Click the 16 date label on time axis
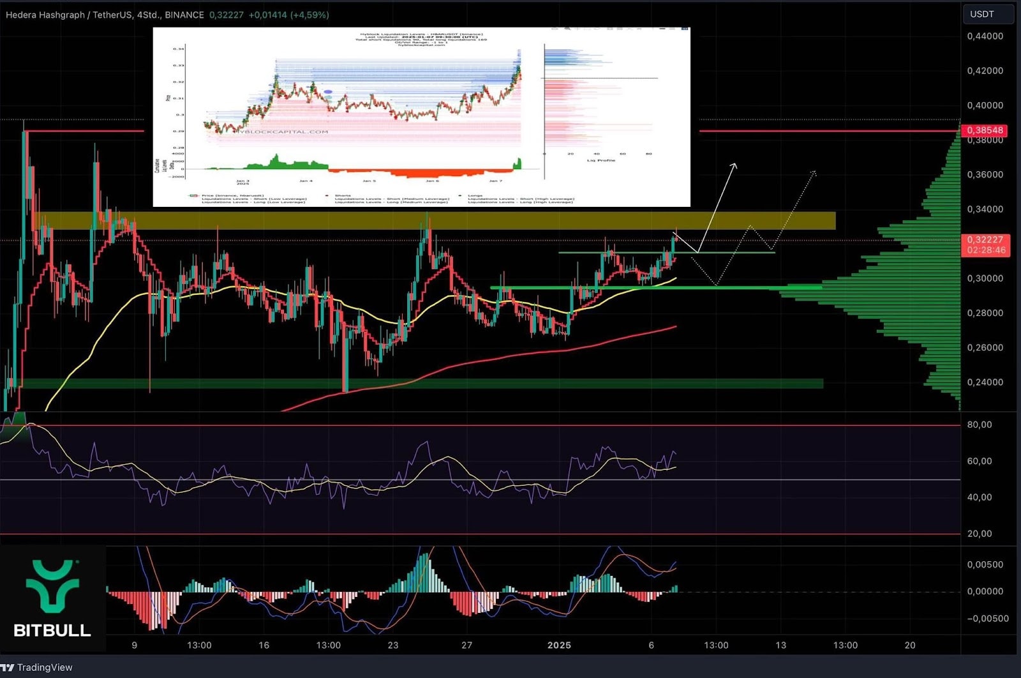The width and height of the screenshot is (1021, 678). (x=264, y=645)
